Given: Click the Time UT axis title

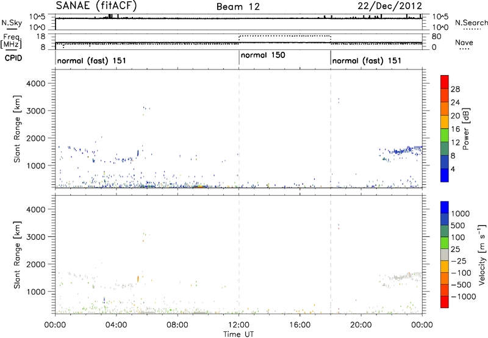Looking at the screenshot, I should tap(239, 334).
